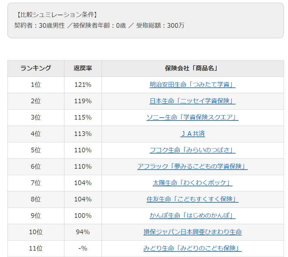Viewport: 288px width, 257px height.
Task: Select the 1位 ranking cell
Action: click(x=36, y=85)
